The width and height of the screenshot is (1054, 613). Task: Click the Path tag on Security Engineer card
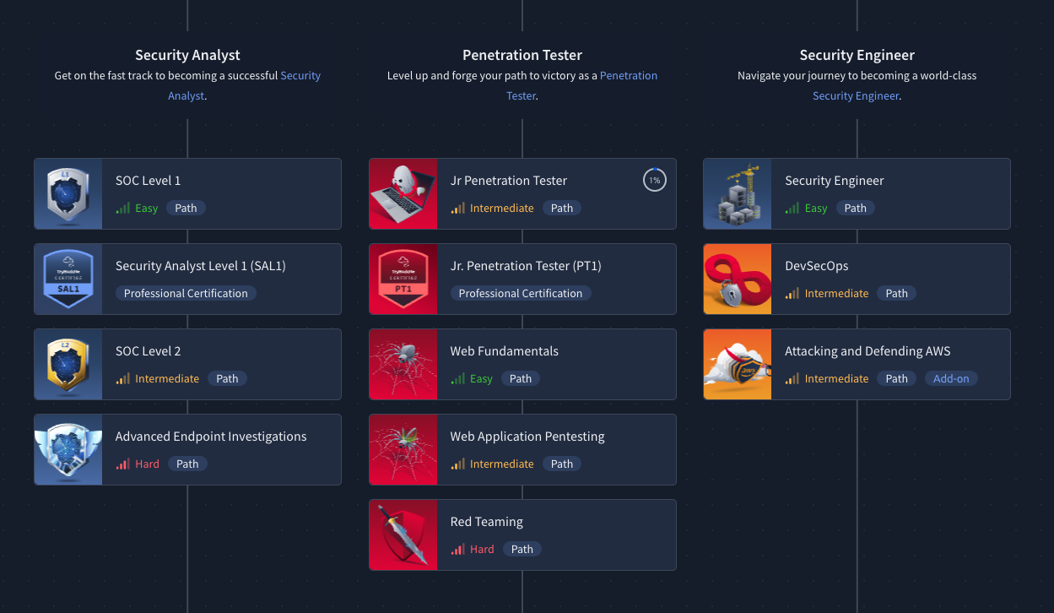[x=856, y=208]
